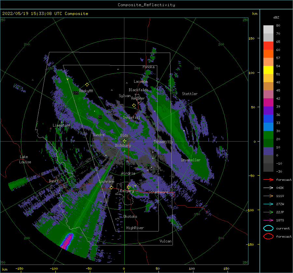
Task: Click the magenta 39-42 dBZ color swatch
Action: (x=268, y=103)
